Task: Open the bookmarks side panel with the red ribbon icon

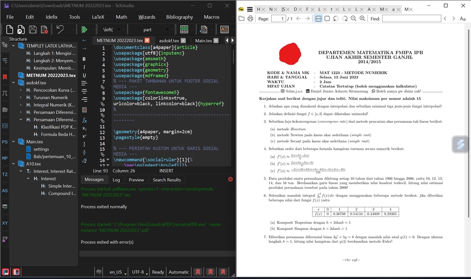Action: pos(5,77)
